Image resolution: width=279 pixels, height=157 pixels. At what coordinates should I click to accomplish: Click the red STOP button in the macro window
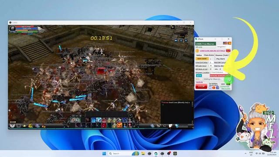tap(201, 86)
